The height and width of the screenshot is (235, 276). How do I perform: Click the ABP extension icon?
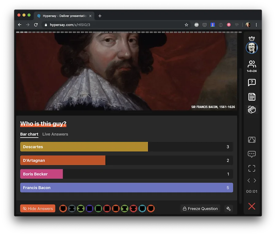[197, 25]
